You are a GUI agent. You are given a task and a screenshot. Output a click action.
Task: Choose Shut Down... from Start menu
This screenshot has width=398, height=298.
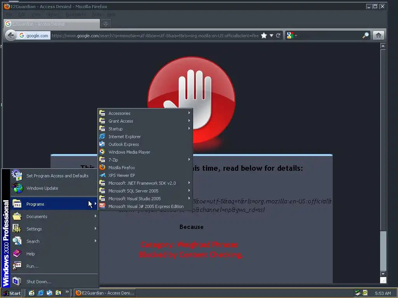(54, 282)
